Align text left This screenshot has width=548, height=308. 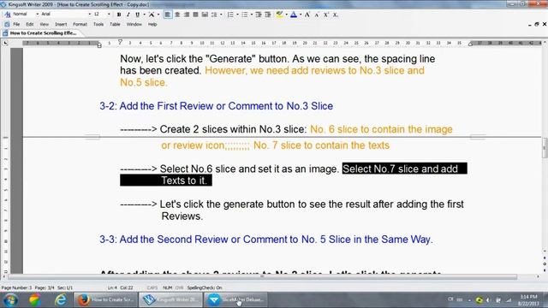(168, 15)
